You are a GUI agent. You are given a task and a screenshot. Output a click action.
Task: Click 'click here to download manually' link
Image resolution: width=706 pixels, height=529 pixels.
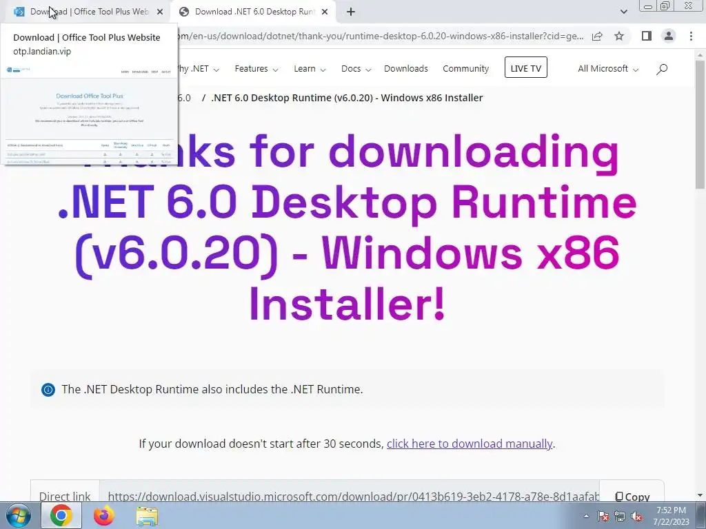[x=469, y=444]
